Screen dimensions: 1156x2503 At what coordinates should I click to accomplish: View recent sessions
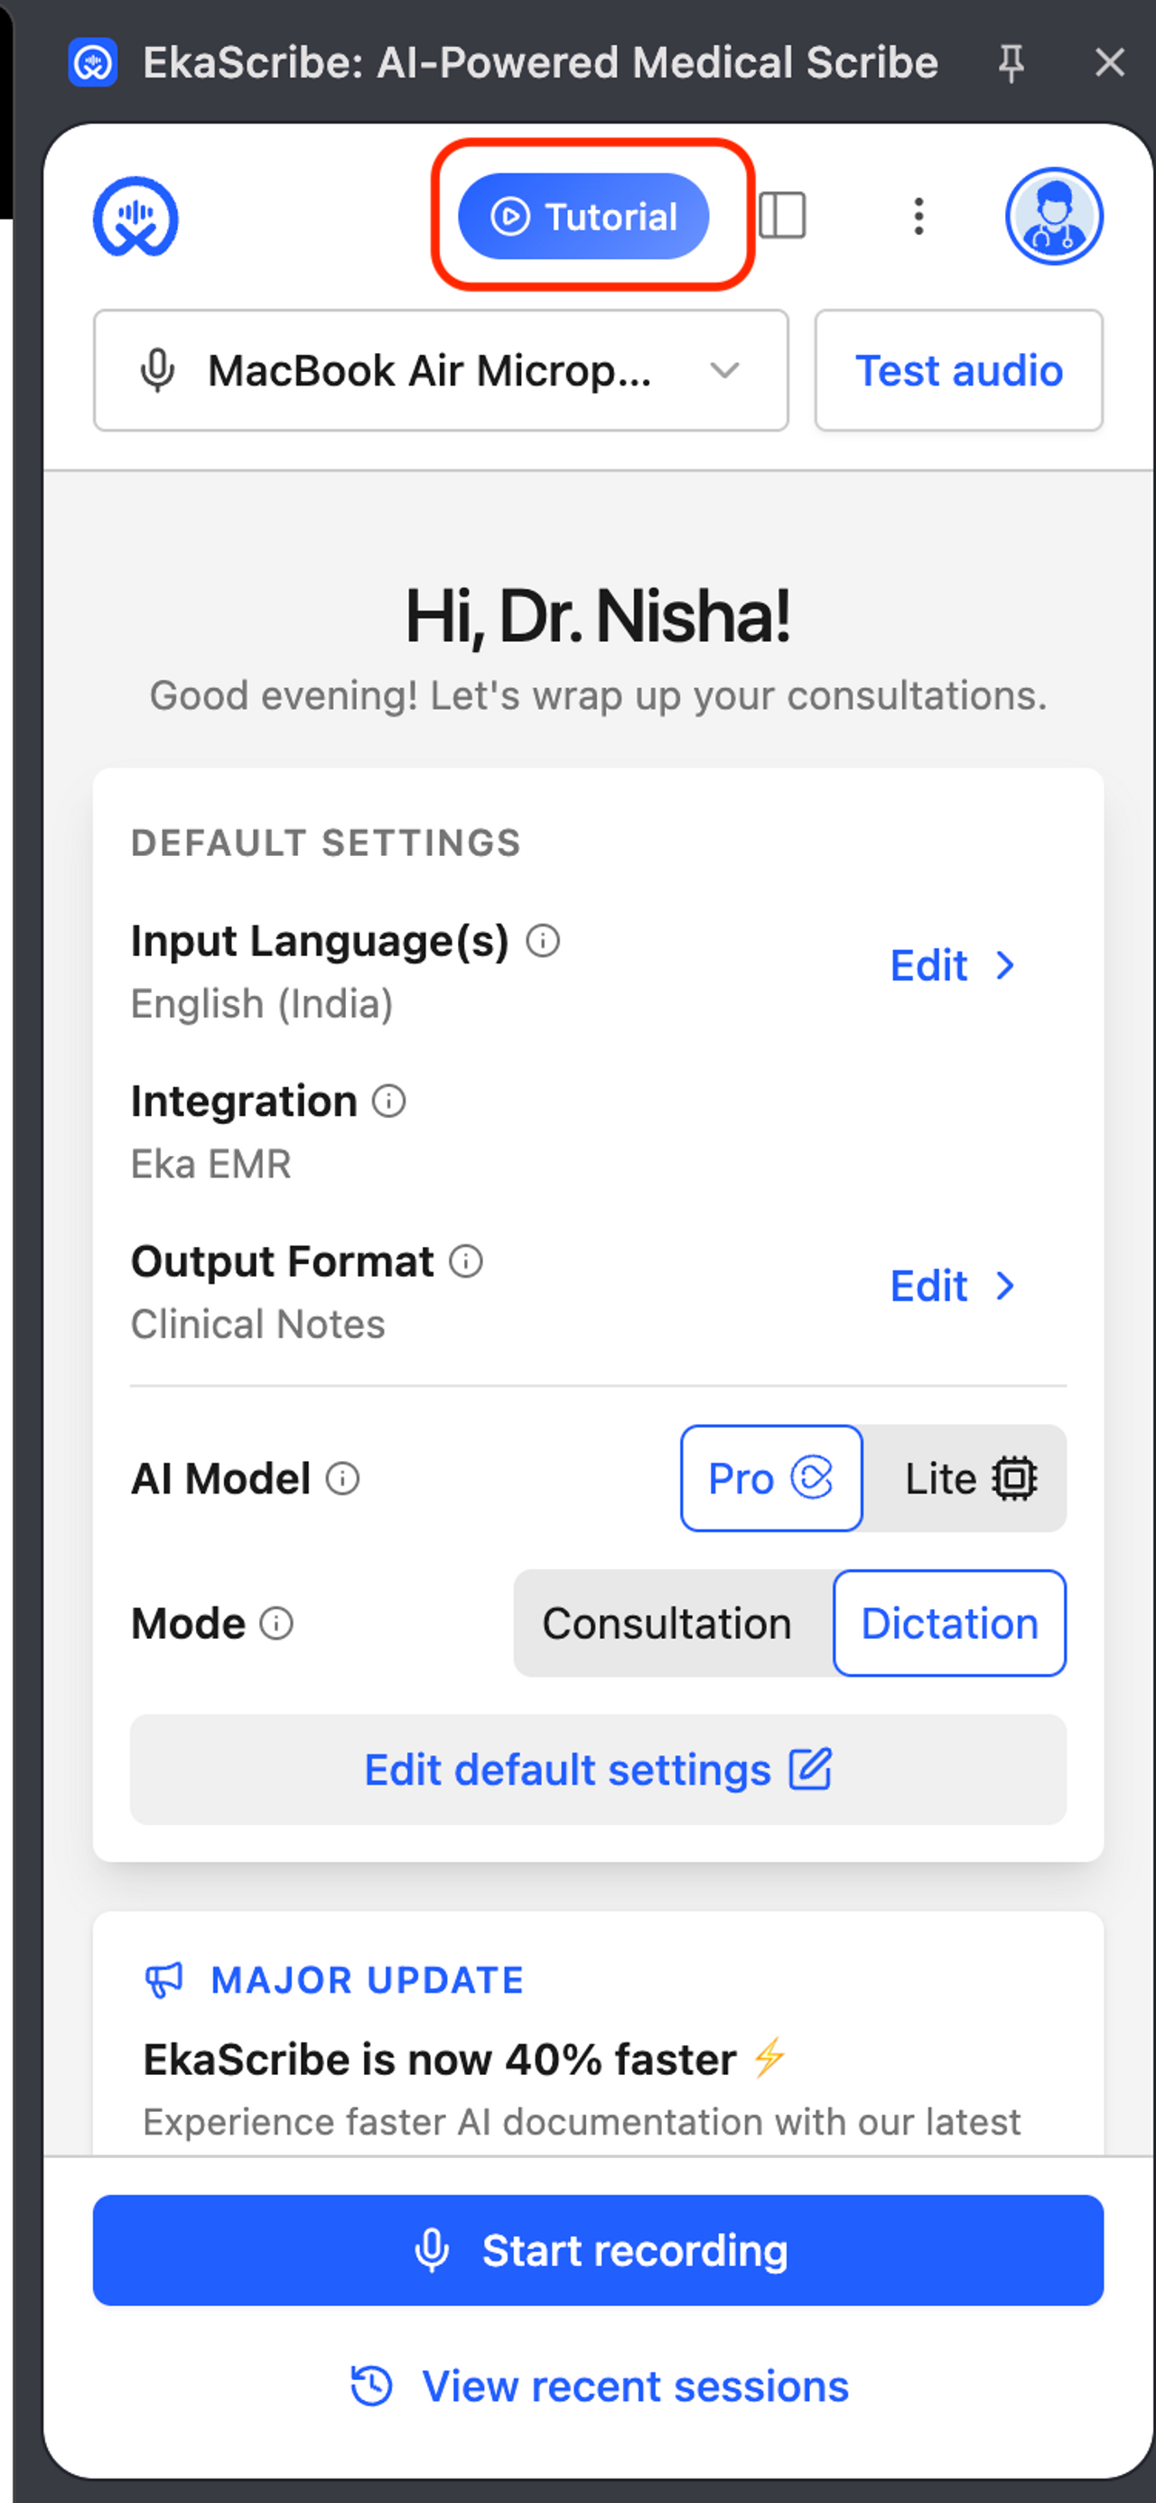(599, 2386)
